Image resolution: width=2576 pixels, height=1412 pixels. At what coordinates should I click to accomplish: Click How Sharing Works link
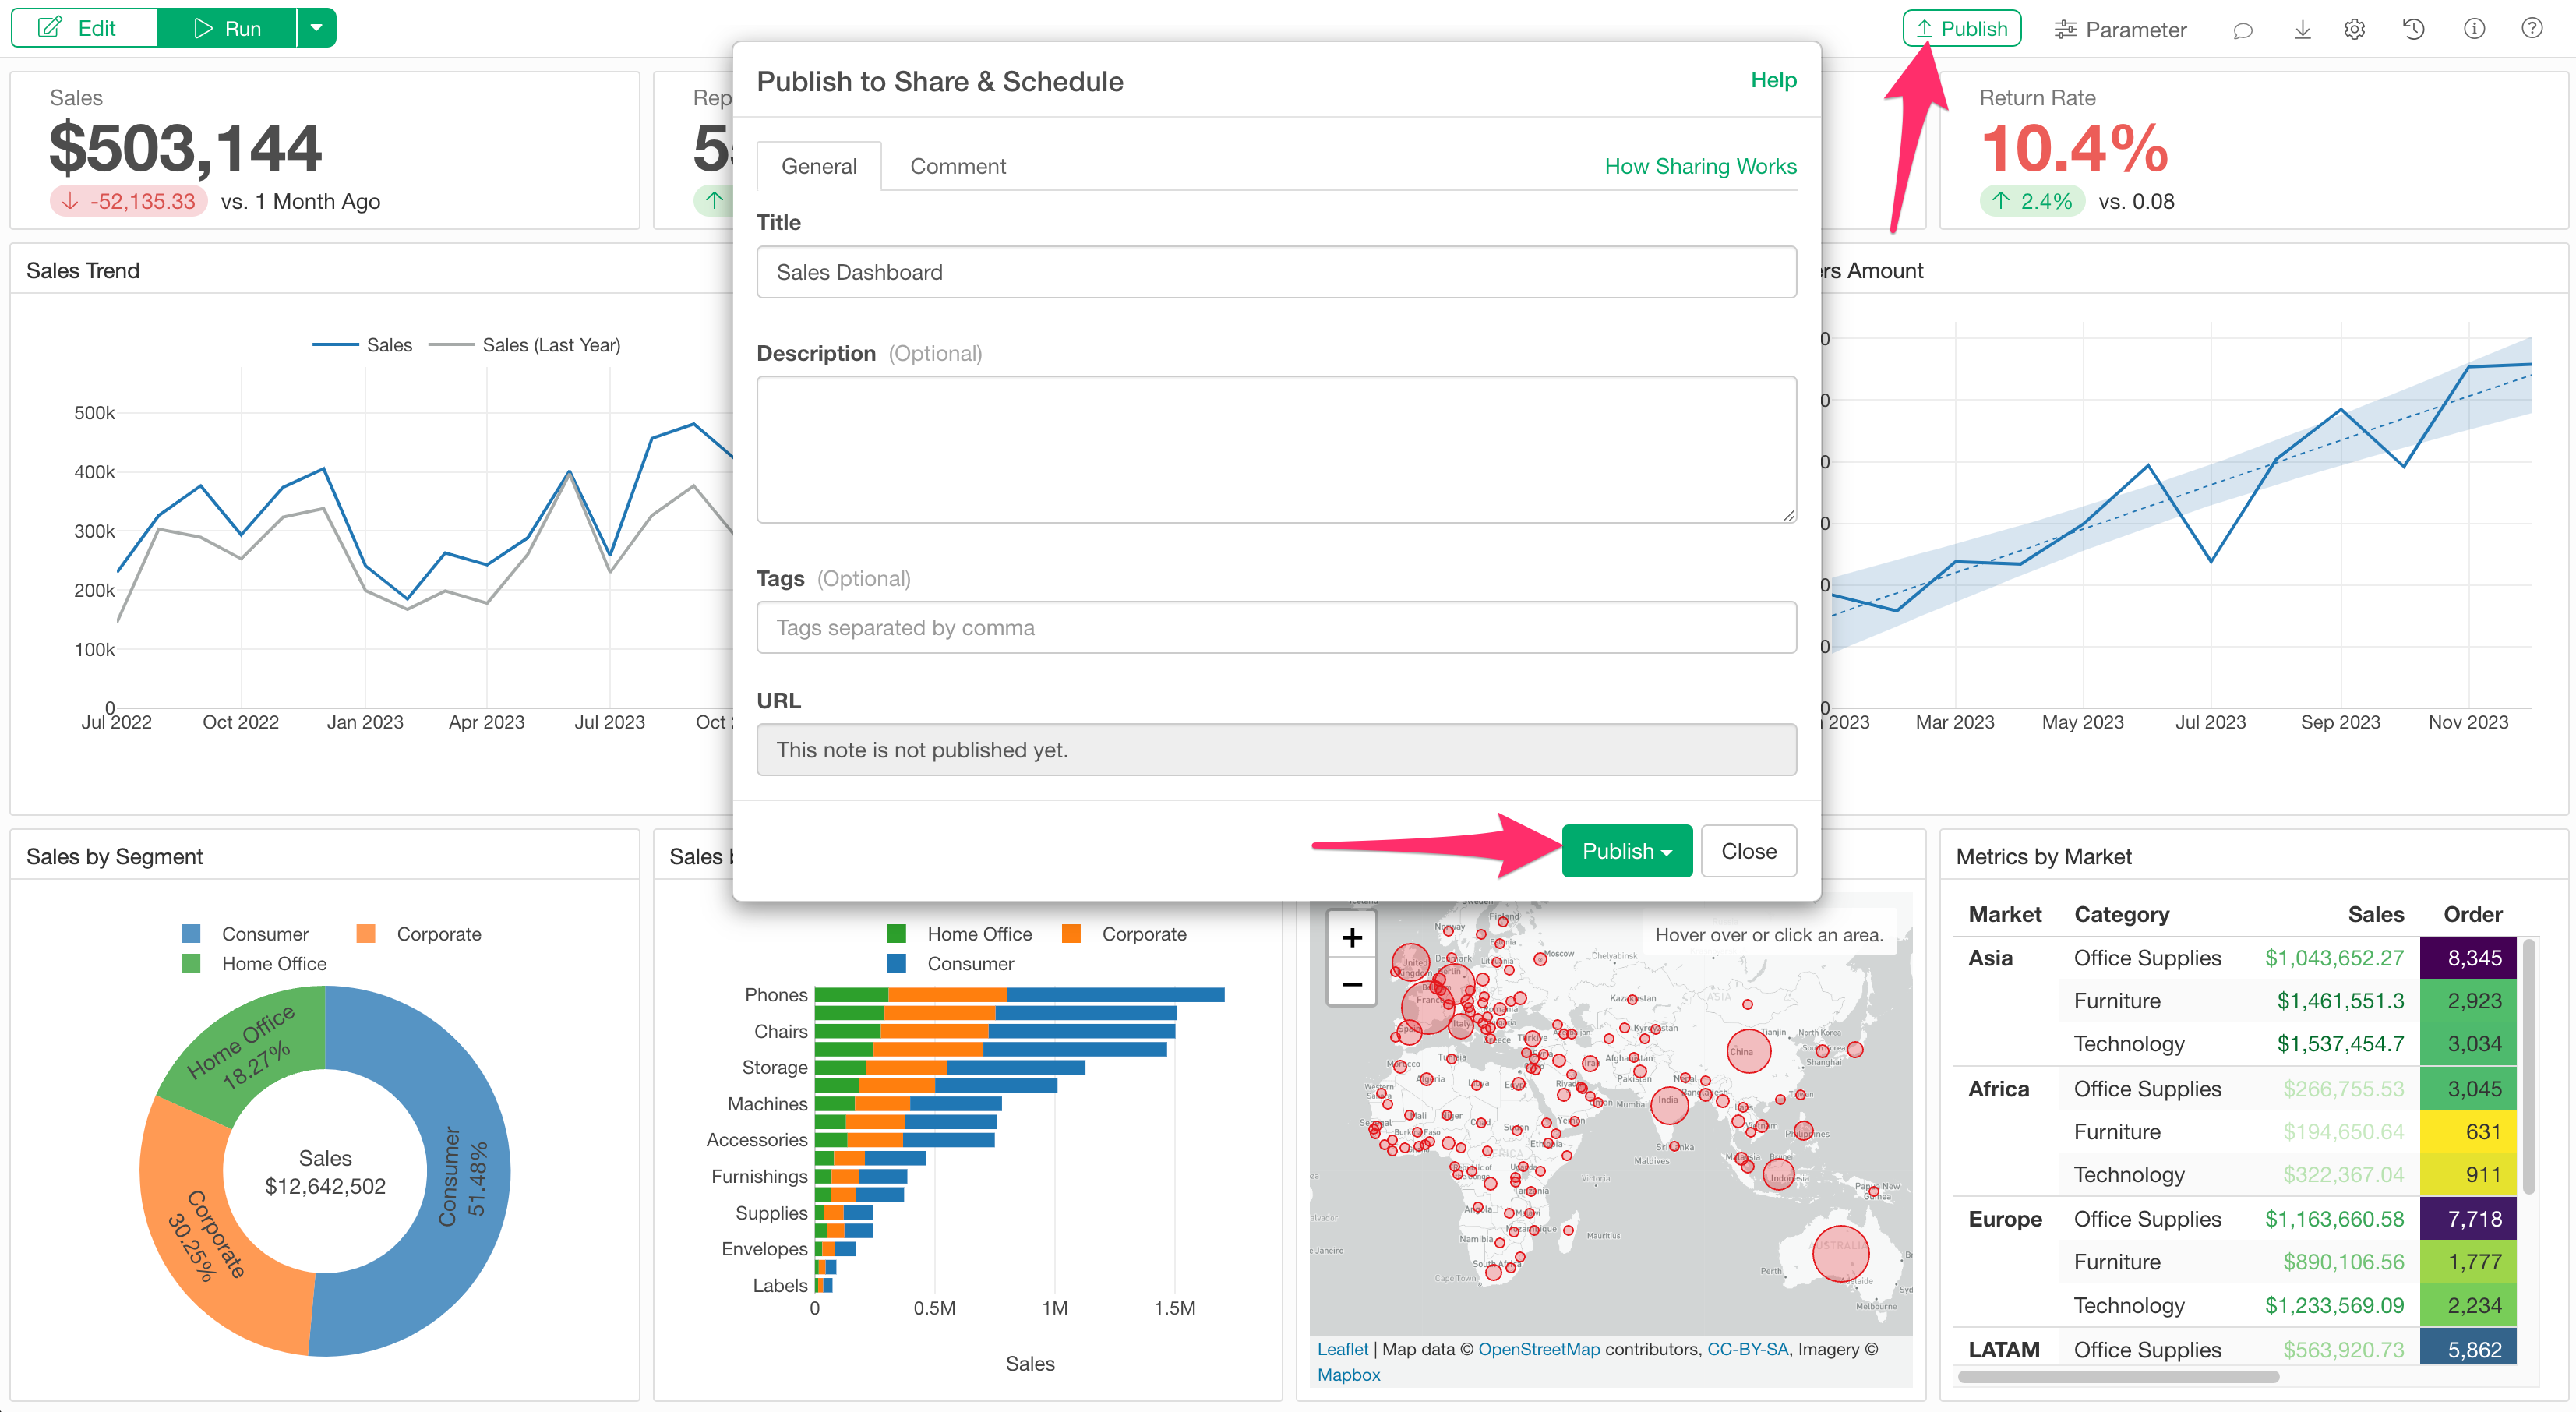pyautogui.click(x=1700, y=165)
